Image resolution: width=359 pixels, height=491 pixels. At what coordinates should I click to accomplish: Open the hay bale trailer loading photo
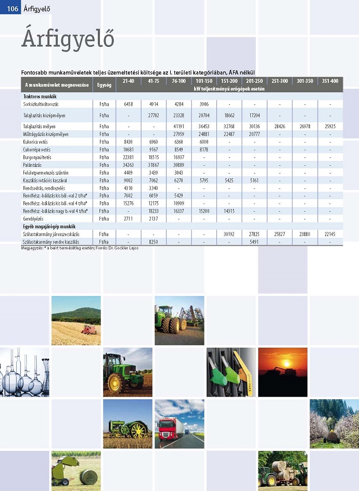click(x=283, y=471)
